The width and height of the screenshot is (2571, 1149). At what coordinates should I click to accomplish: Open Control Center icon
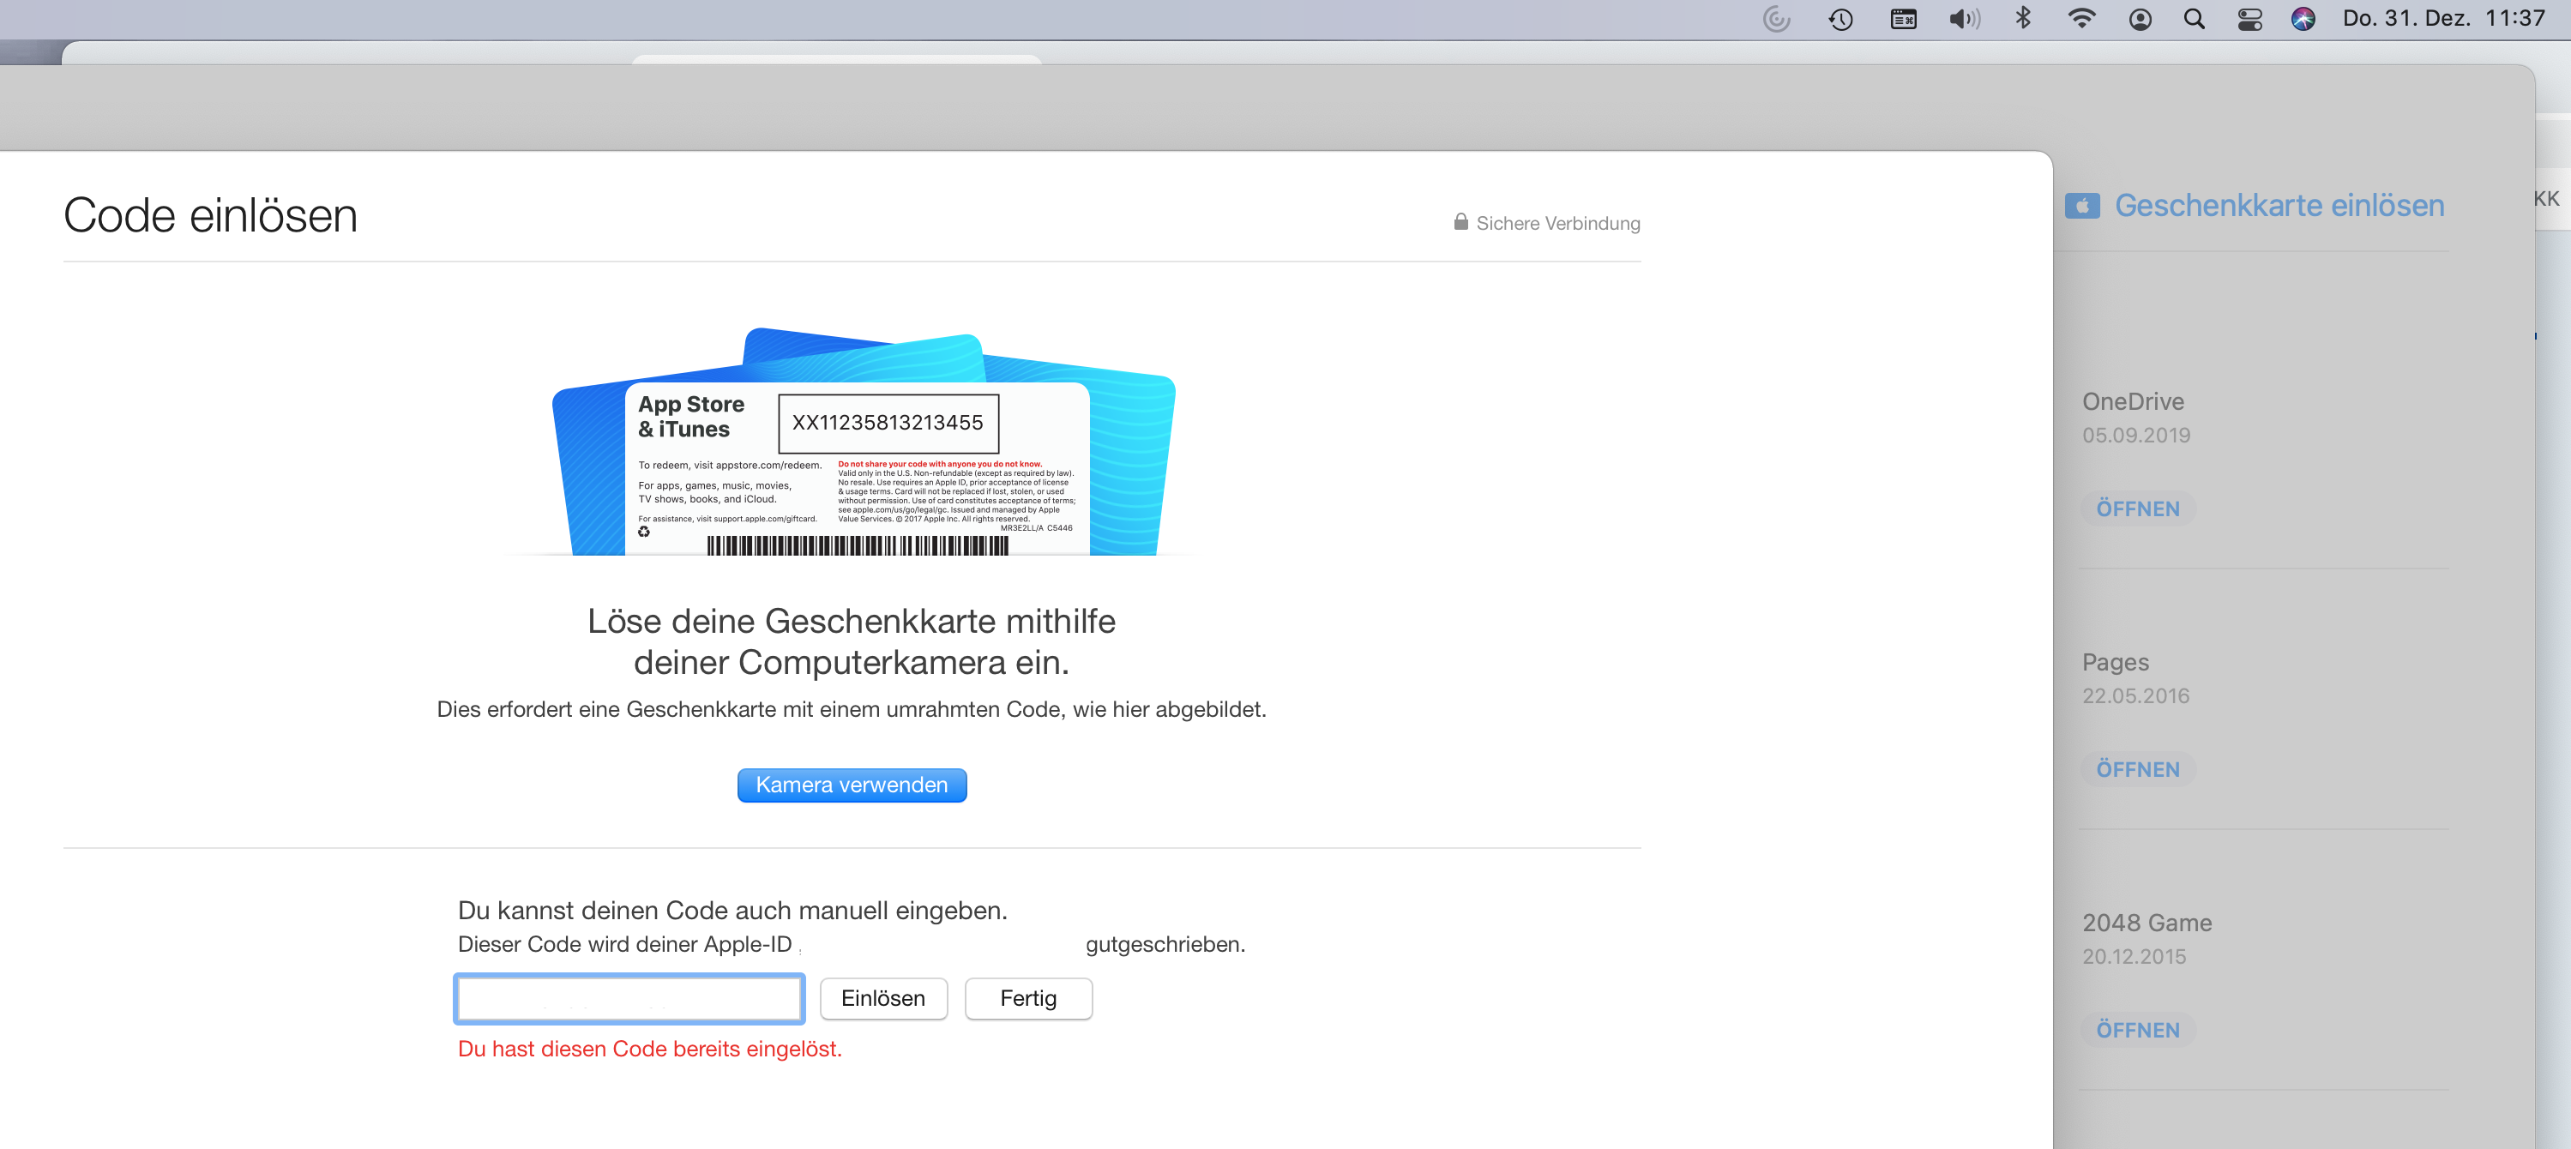point(2249,19)
